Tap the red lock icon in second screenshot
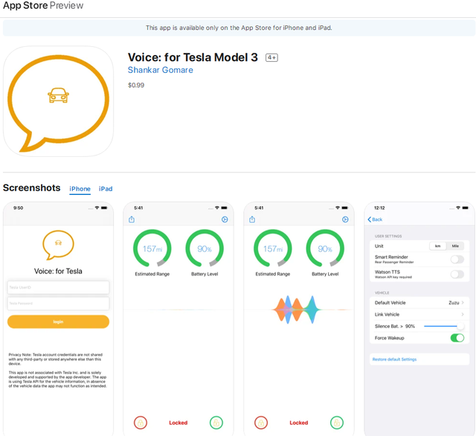This screenshot has height=436, width=476. coord(141,423)
